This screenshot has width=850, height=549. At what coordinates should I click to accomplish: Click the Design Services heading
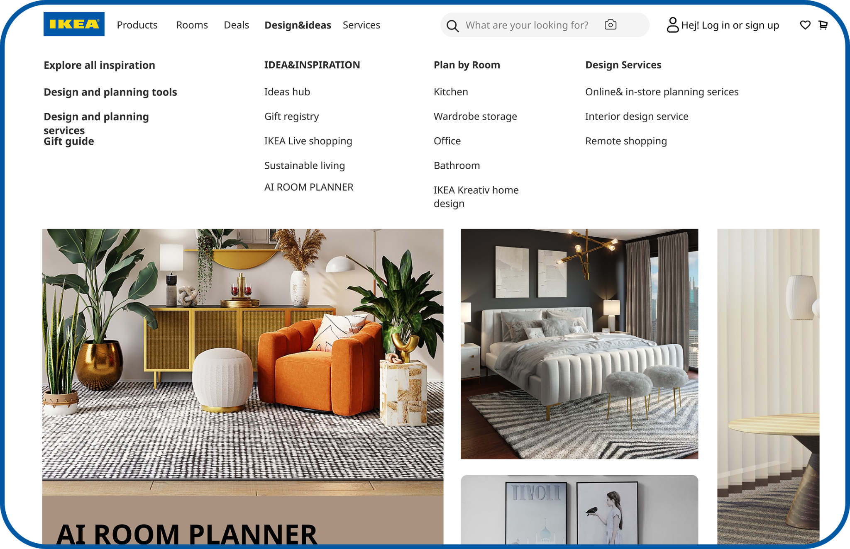[x=623, y=65]
